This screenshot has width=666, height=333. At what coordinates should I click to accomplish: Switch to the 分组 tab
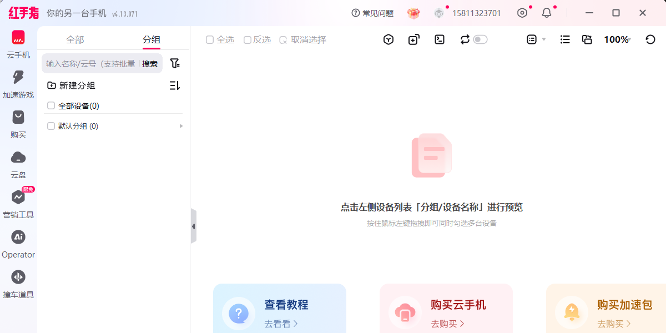click(152, 39)
